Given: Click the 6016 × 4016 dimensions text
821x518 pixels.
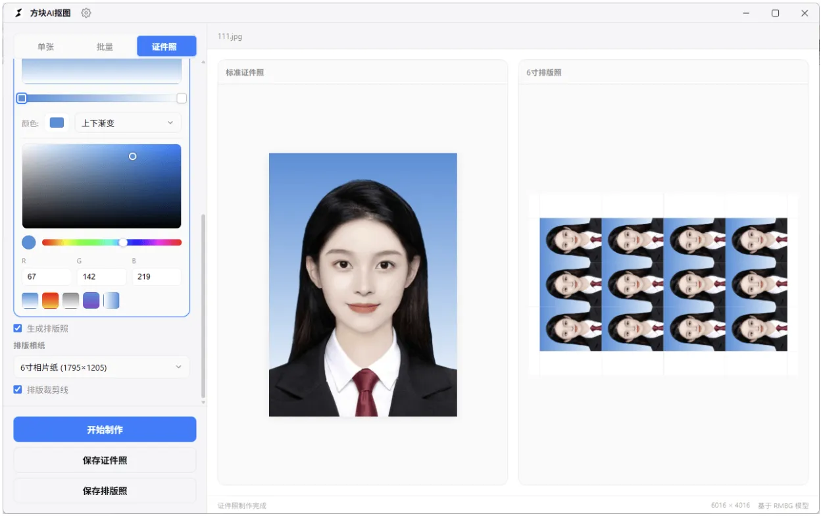Looking at the screenshot, I should tap(730, 505).
